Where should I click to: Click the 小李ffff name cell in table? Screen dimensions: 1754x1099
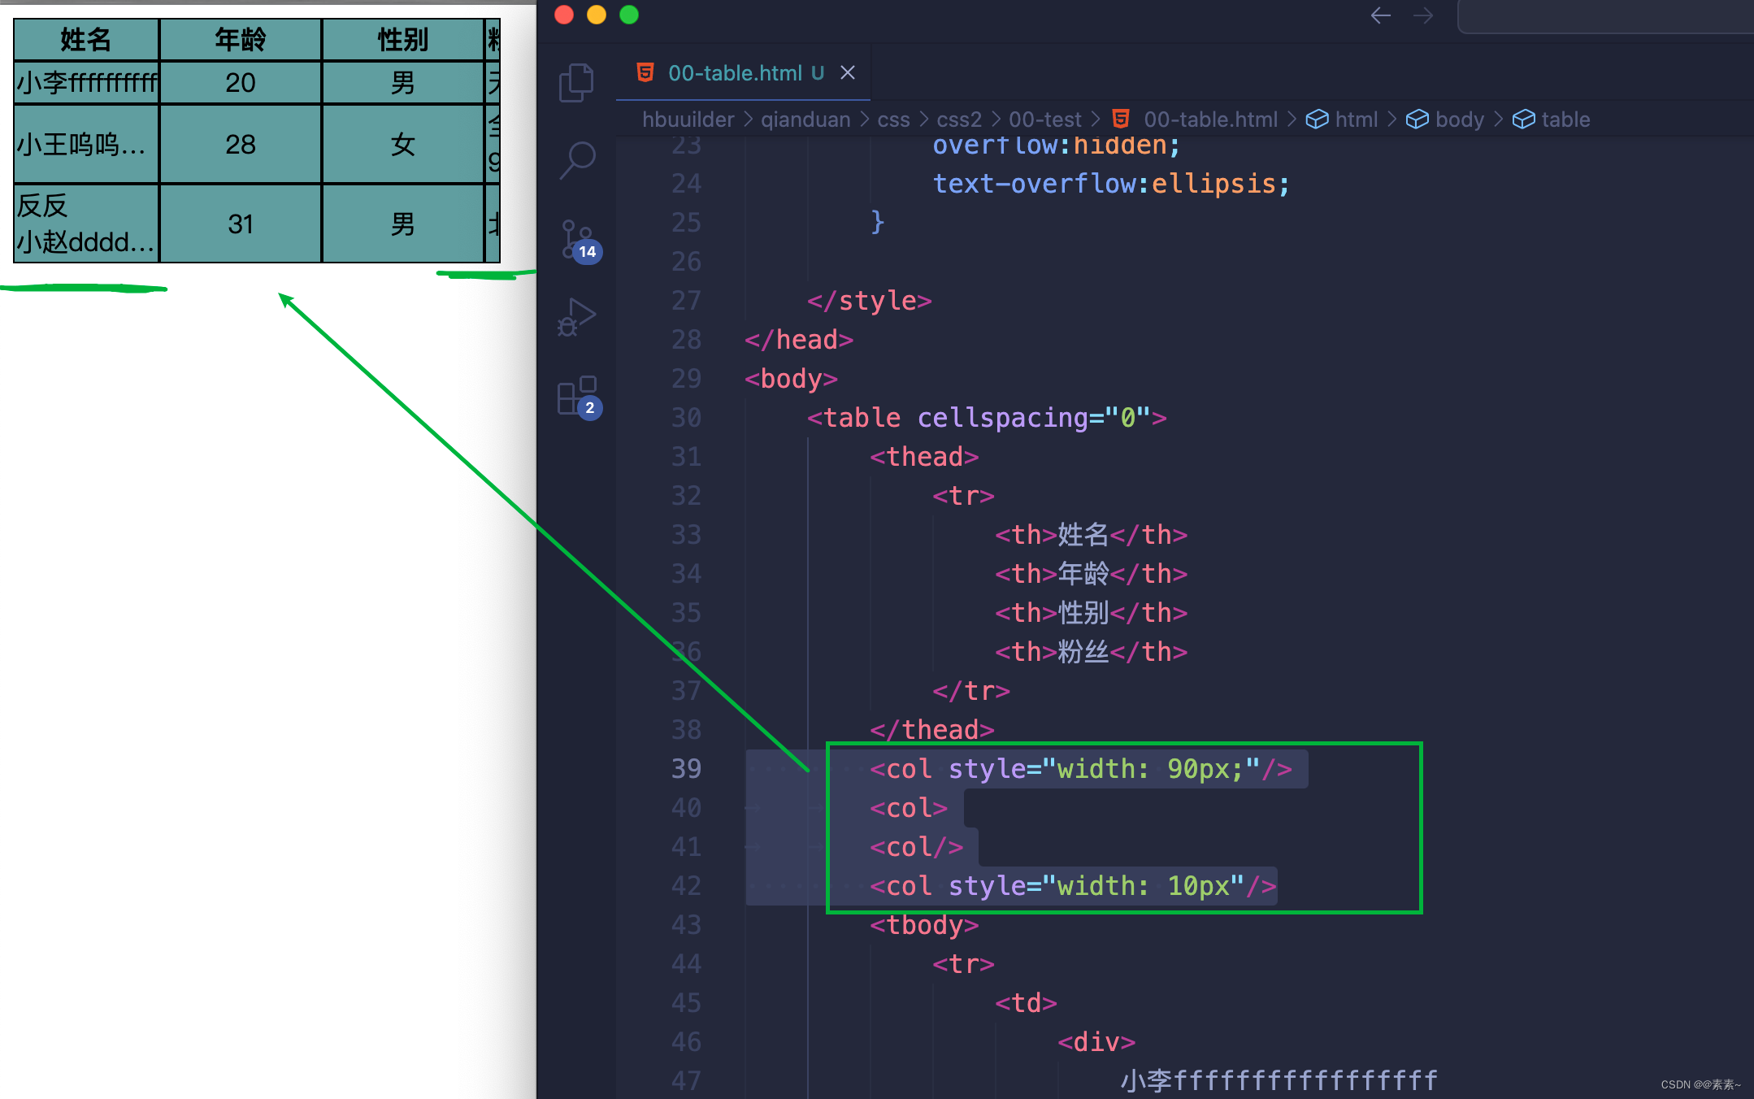(x=87, y=83)
